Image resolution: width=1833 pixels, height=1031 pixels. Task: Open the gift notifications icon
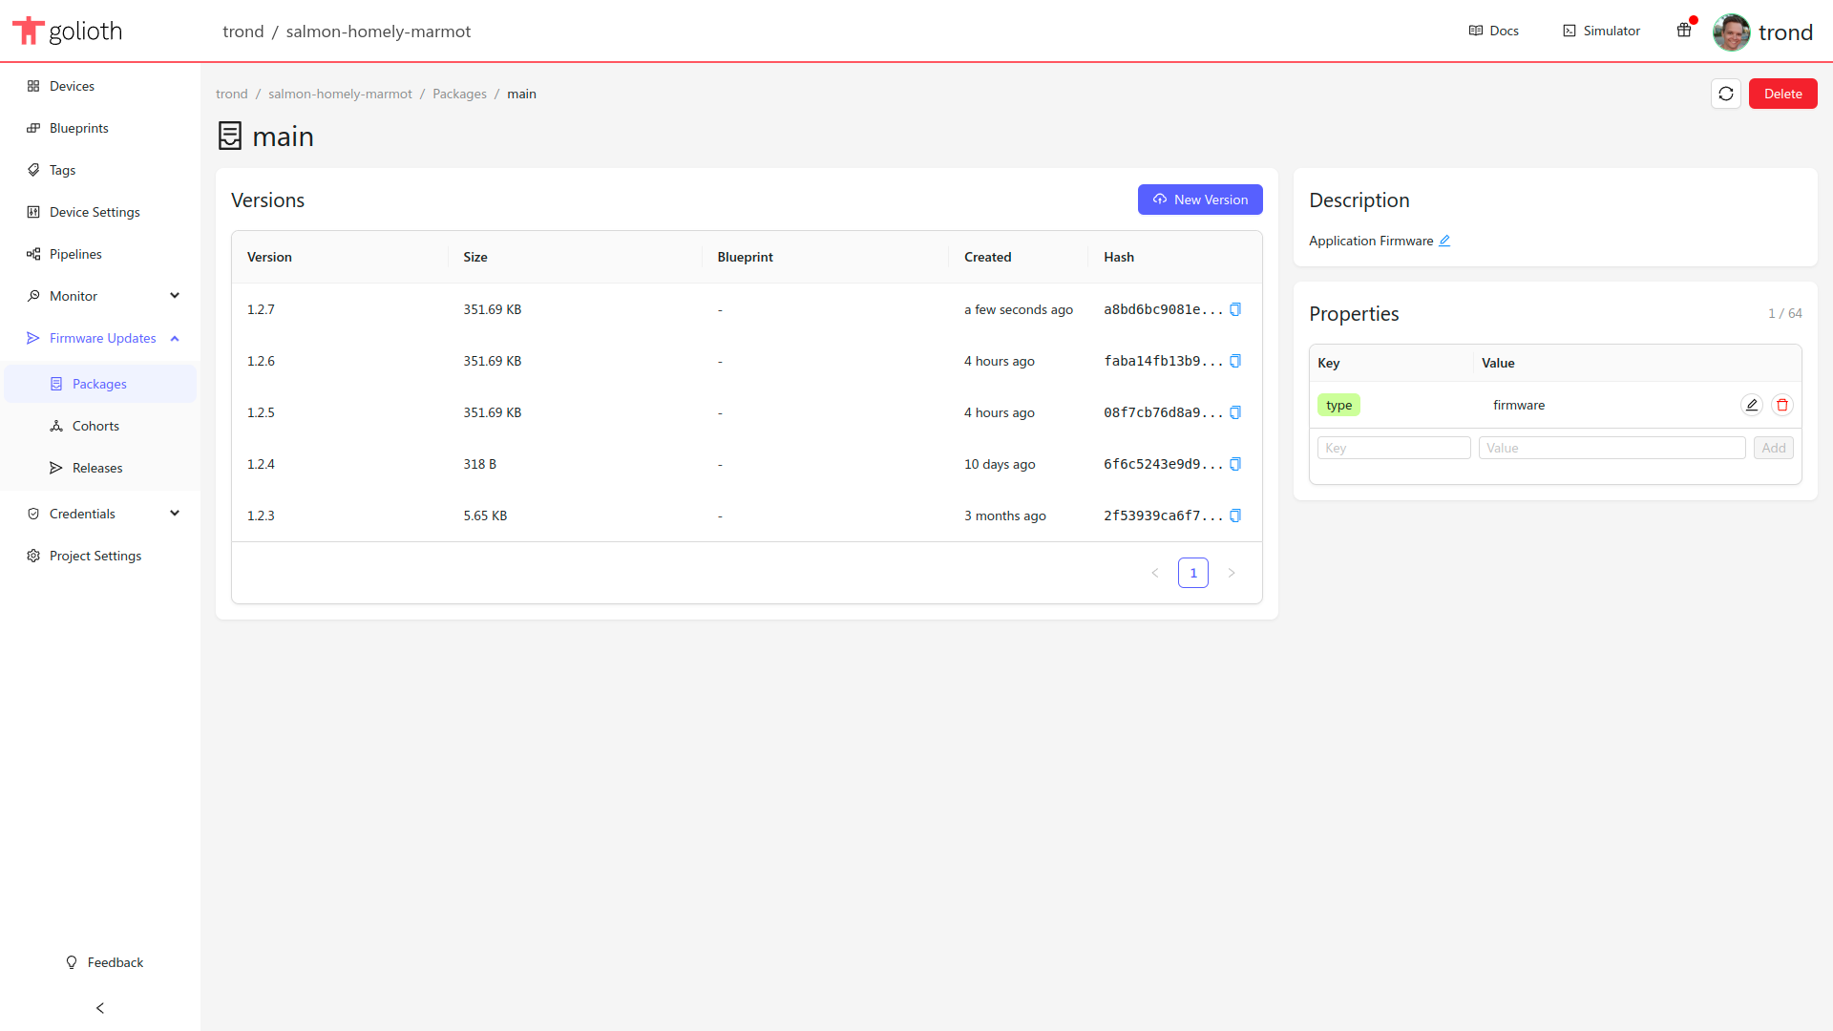[1684, 31]
